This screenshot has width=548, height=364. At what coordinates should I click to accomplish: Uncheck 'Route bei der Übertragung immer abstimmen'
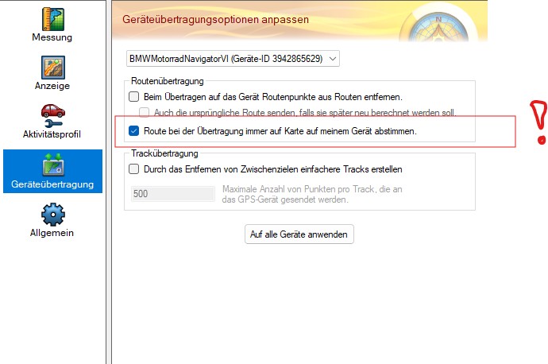[x=134, y=130]
